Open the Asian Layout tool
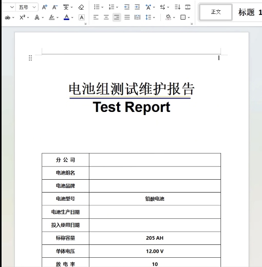262x267 pixels. (x=148, y=7)
